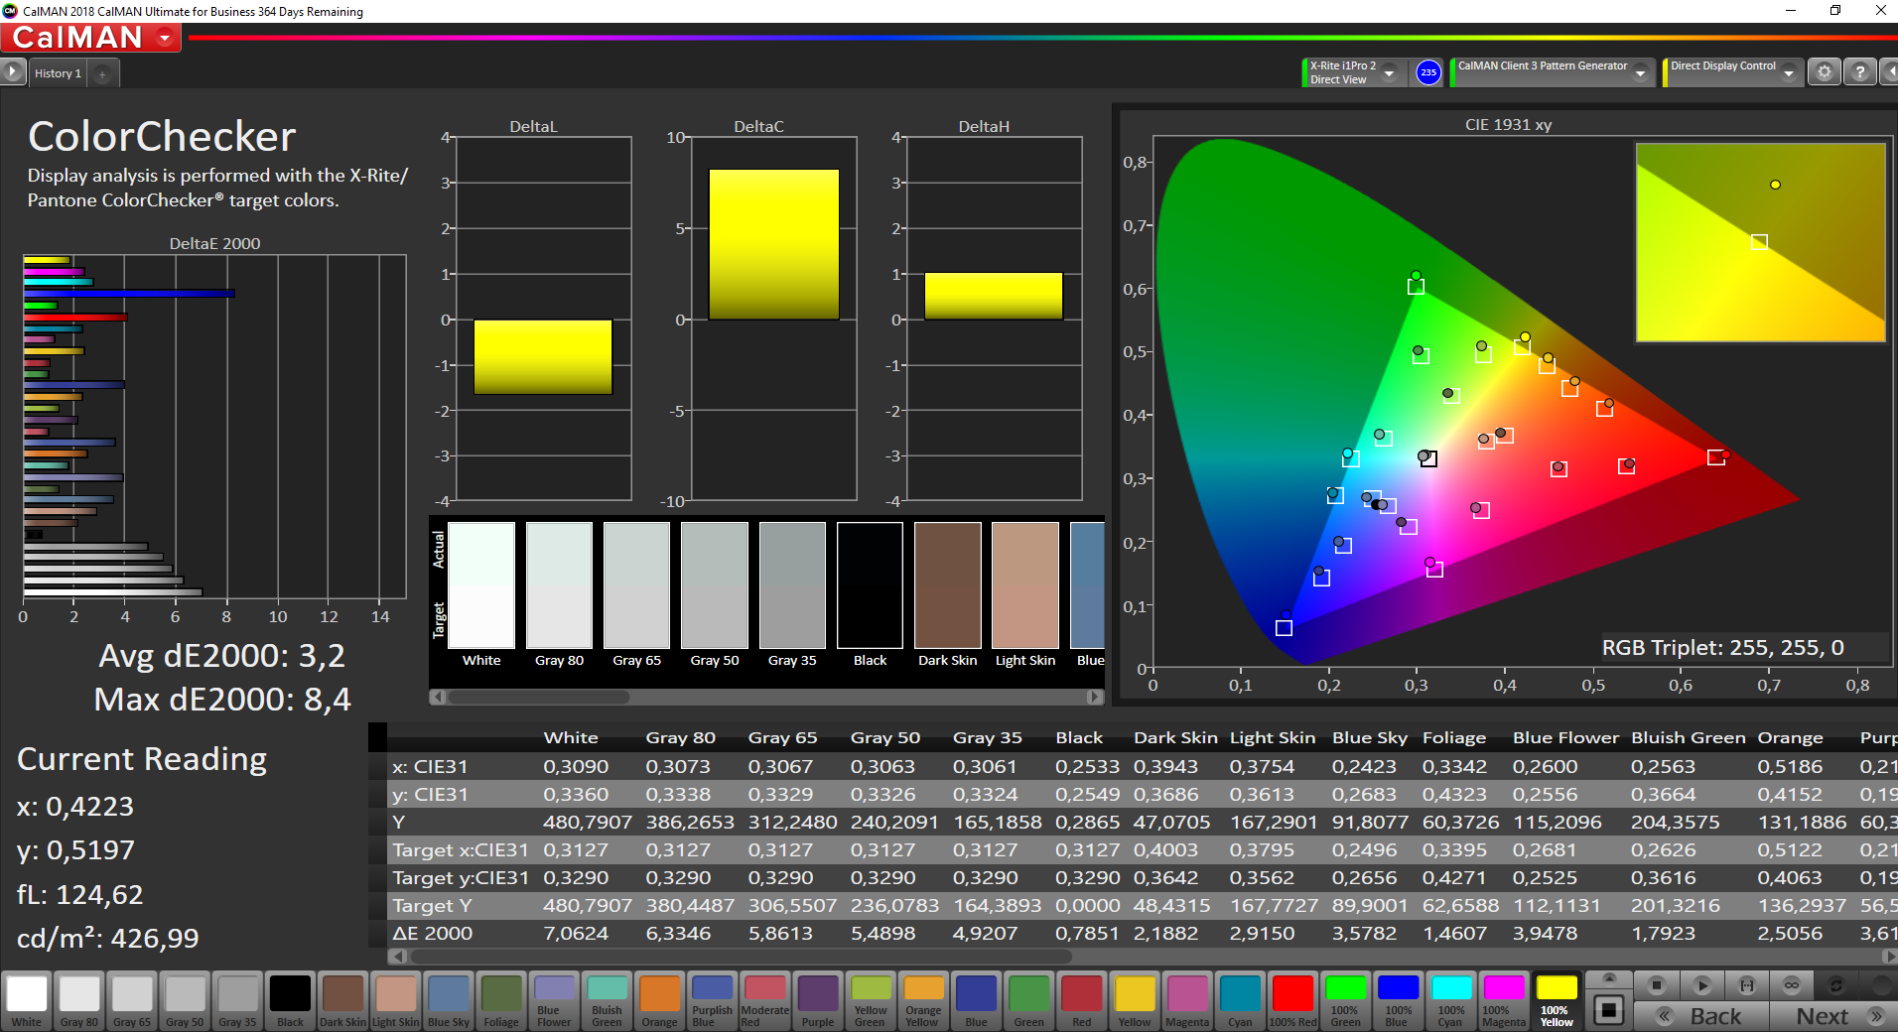
Task: Click the White actual/target swatch comparison
Action: pyautogui.click(x=481, y=585)
